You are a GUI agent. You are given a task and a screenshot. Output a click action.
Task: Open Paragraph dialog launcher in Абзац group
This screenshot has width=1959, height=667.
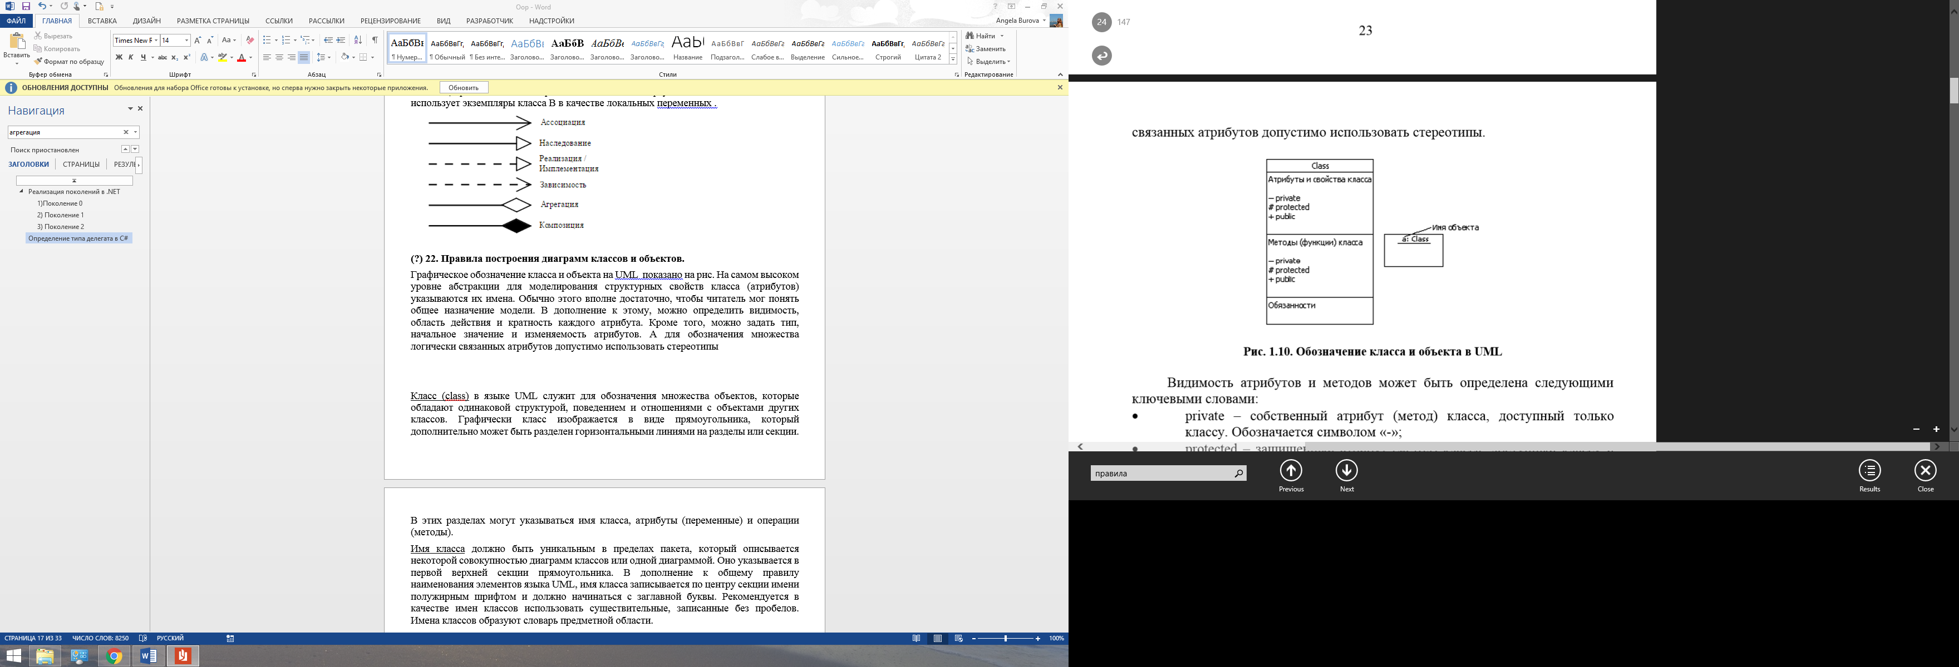pyautogui.click(x=380, y=75)
